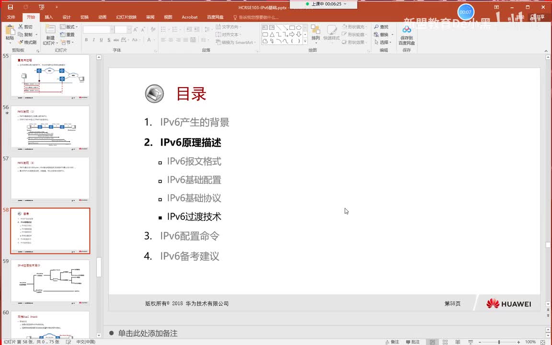Expand the 复制 (Copy) dropdown arrow
Image resolution: width=552 pixels, height=345 pixels.
tap(36, 34)
